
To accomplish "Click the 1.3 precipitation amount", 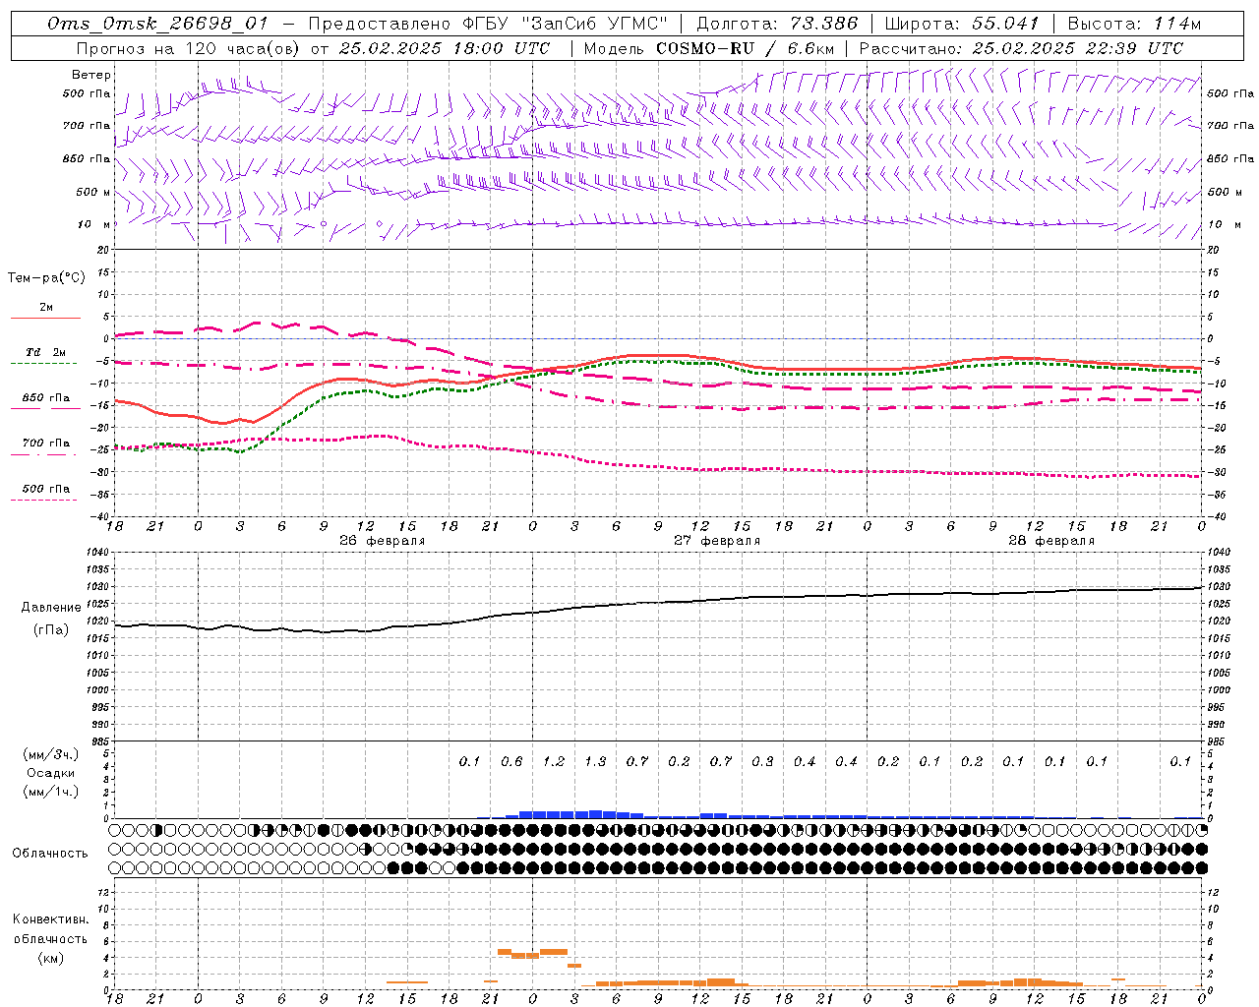I will point(595,761).
